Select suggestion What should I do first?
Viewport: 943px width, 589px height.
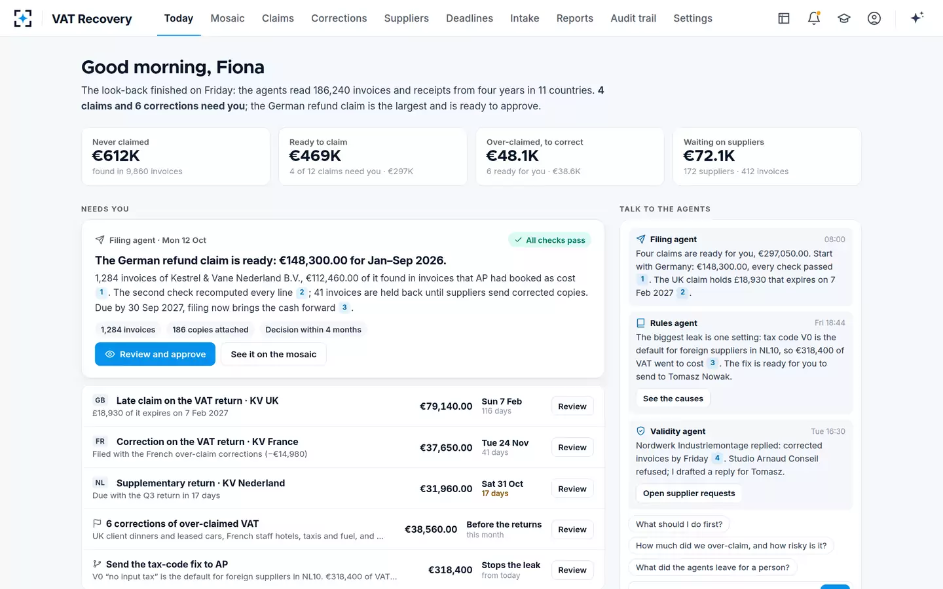679,524
